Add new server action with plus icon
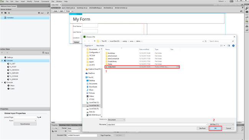The height and width of the screenshot is (140, 249). point(2,13)
